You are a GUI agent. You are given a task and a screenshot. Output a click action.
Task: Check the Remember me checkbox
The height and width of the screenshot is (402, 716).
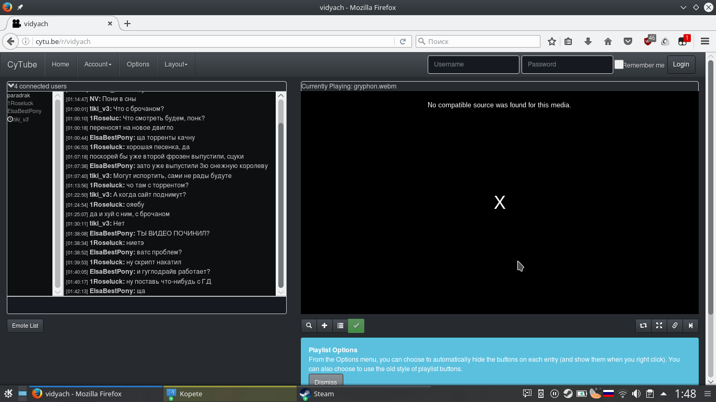point(619,64)
